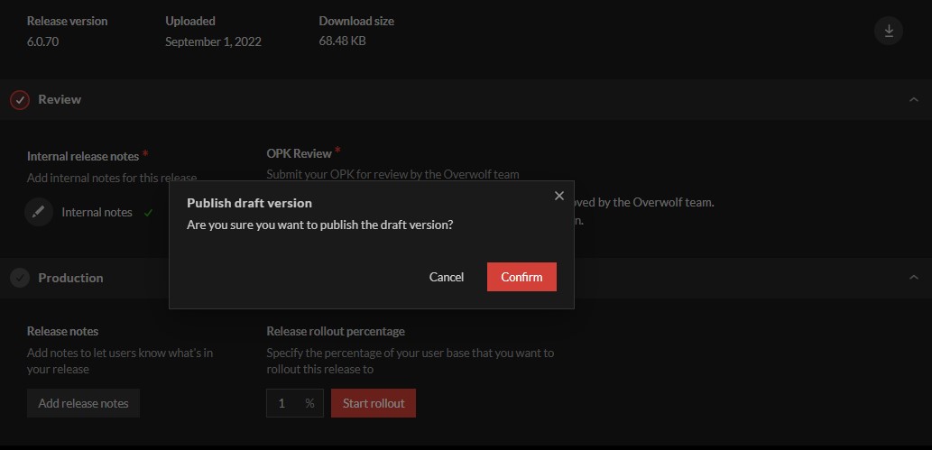Click the September 1, 2022 upload date
932x450 pixels.
213,41
